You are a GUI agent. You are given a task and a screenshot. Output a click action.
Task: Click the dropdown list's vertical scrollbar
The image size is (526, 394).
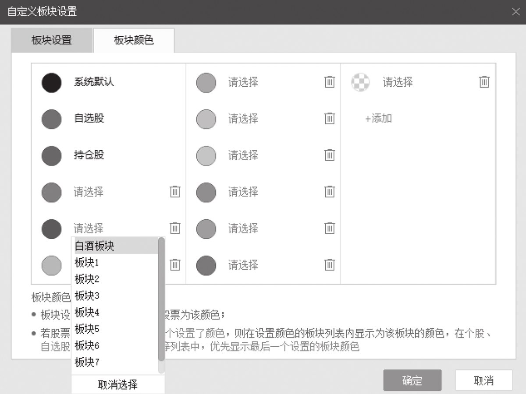(161, 299)
